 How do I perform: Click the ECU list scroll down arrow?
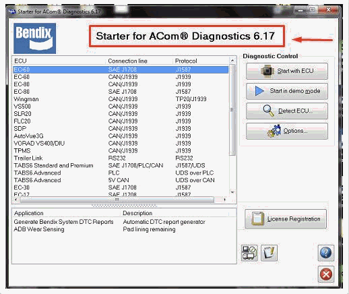pyautogui.click(x=232, y=192)
